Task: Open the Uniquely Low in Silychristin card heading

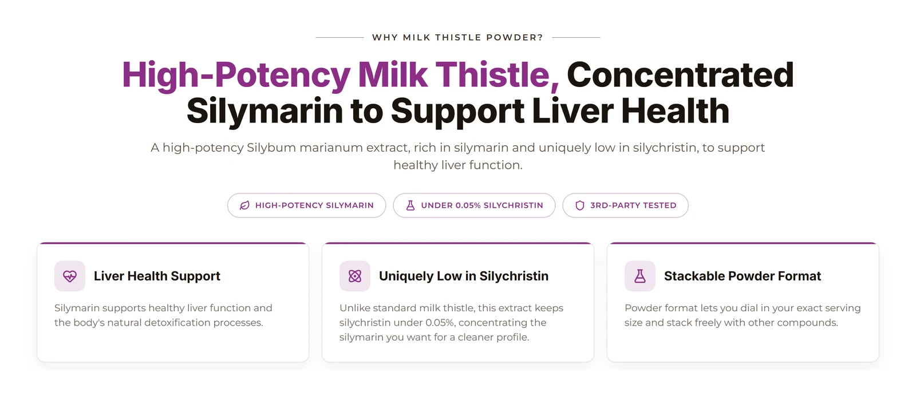Action: pyautogui.click(x=464, y=276)
